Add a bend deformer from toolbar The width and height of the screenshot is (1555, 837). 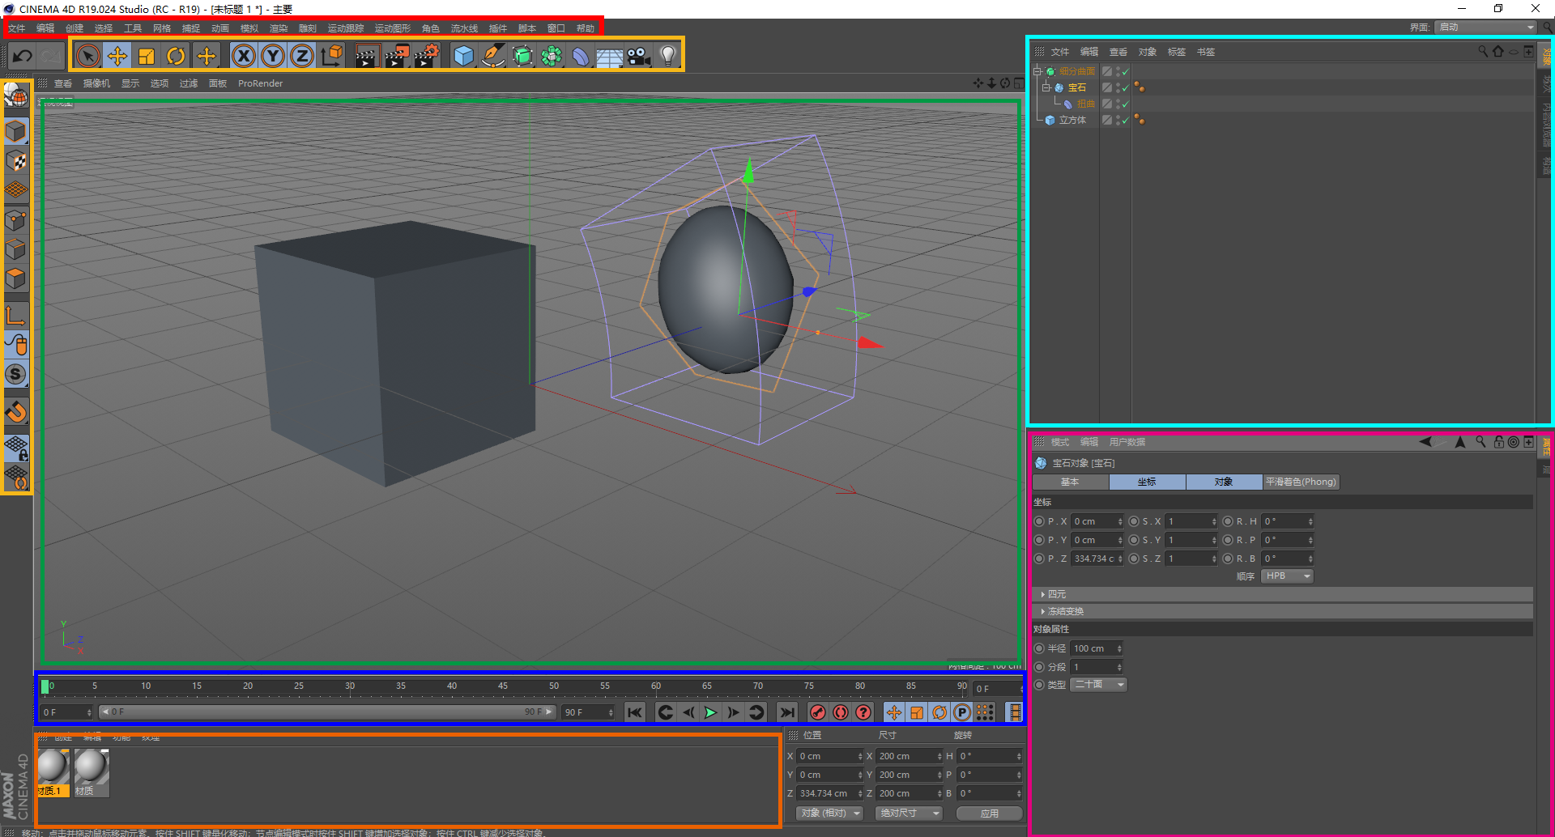(581, 56)
